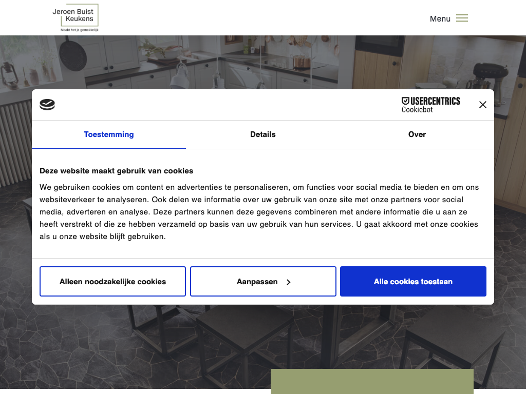Image resolution: width=526 pixels, height=394 pixels.
Task: Click the Cookiebot oval logo icon
Action: [x=47, y=105]
